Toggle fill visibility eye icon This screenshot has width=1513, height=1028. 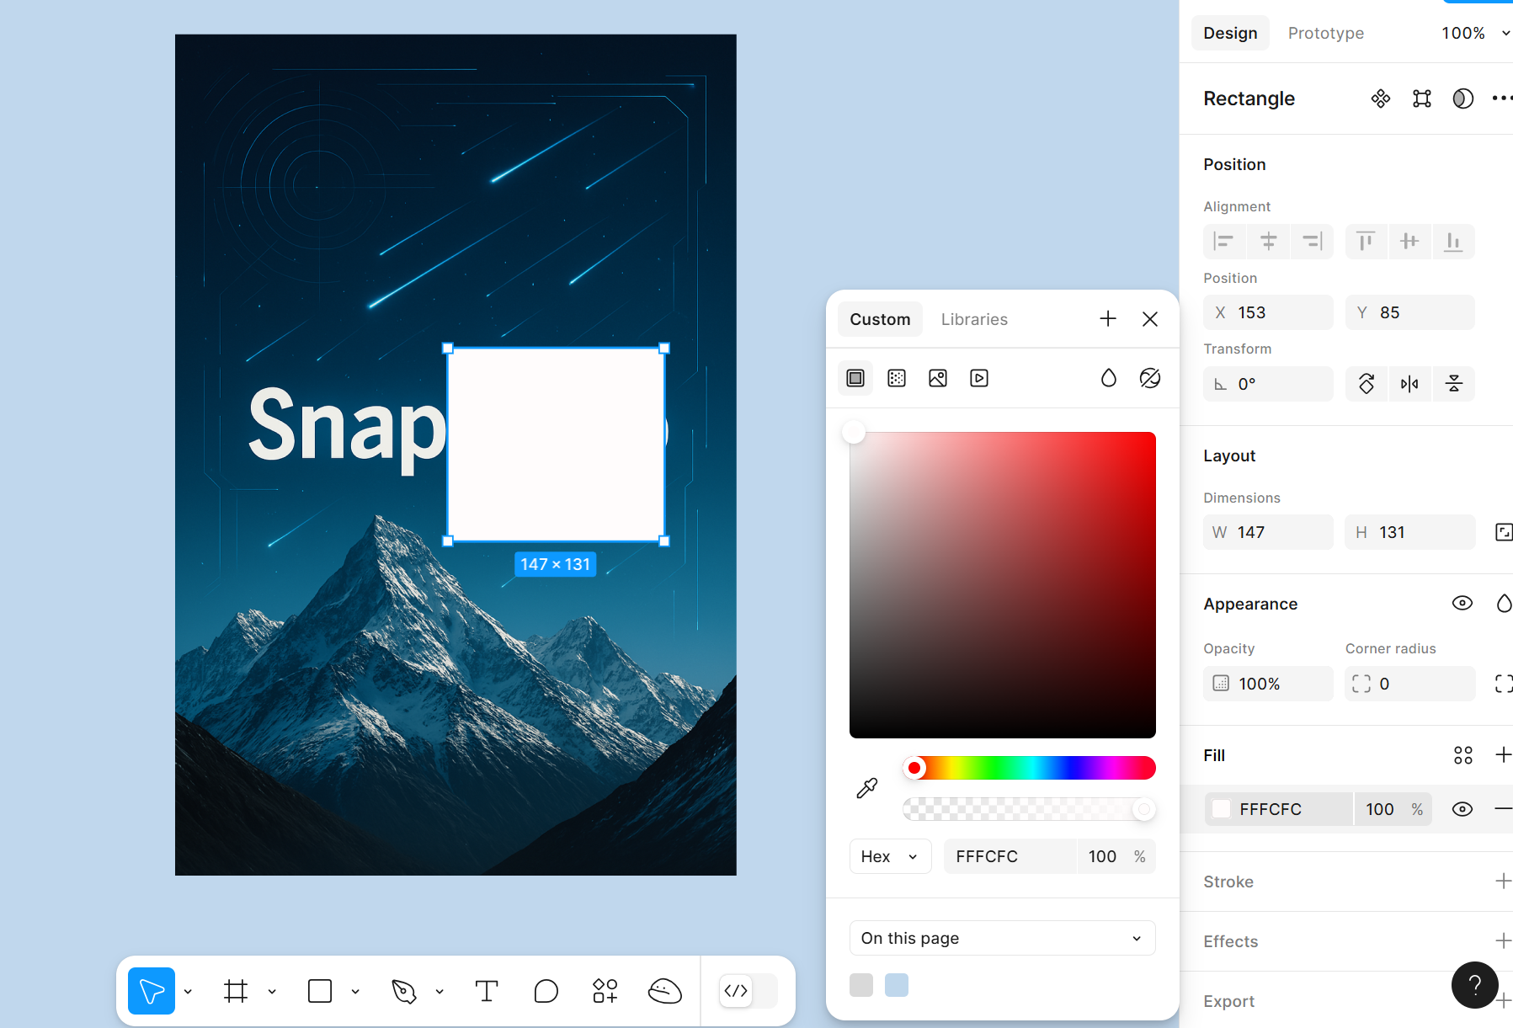[1462, 809]
